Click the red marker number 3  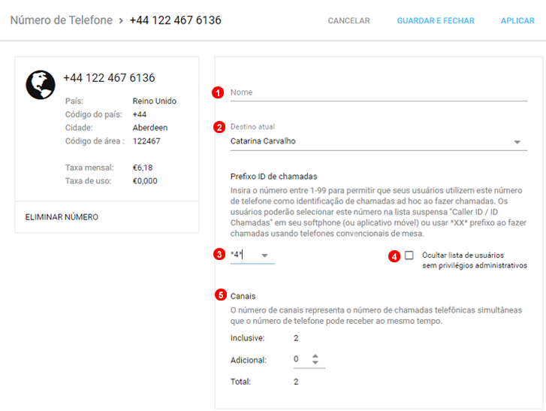pos(219,255)
